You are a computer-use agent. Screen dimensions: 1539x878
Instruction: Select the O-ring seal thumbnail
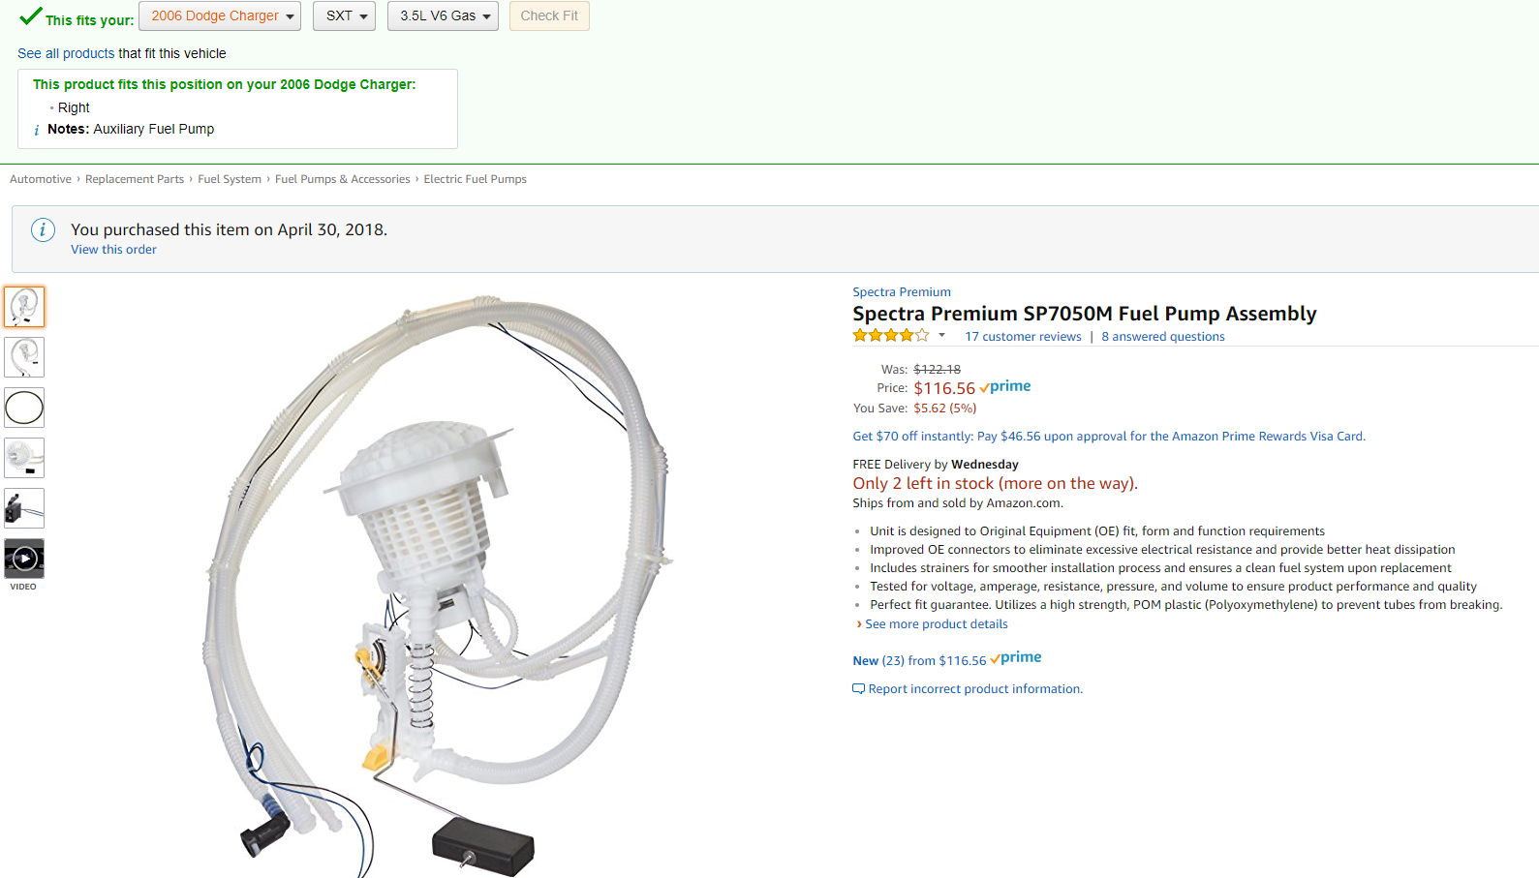[24, 408]
